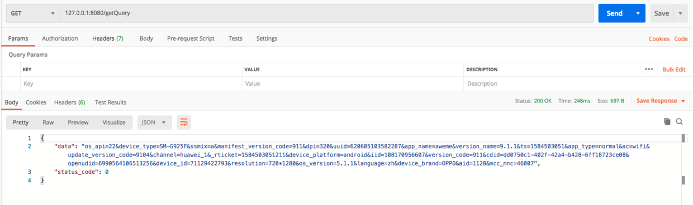Click the Value input cell
Screen dimensions: 693x205
point(353,84)
